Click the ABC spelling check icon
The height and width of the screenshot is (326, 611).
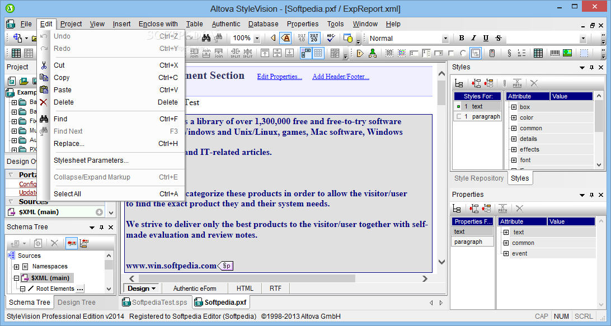[x=331, y=38]
